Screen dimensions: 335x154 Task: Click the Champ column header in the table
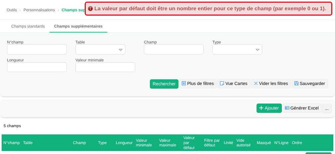[79, 143]
